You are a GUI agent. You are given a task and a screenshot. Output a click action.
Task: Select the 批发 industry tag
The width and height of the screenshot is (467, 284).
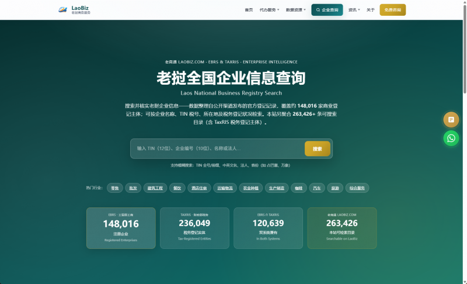(x=133, y=188)
